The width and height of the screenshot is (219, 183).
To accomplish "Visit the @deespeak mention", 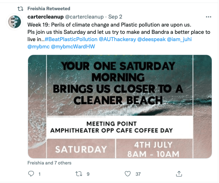I will pos(151,39).
